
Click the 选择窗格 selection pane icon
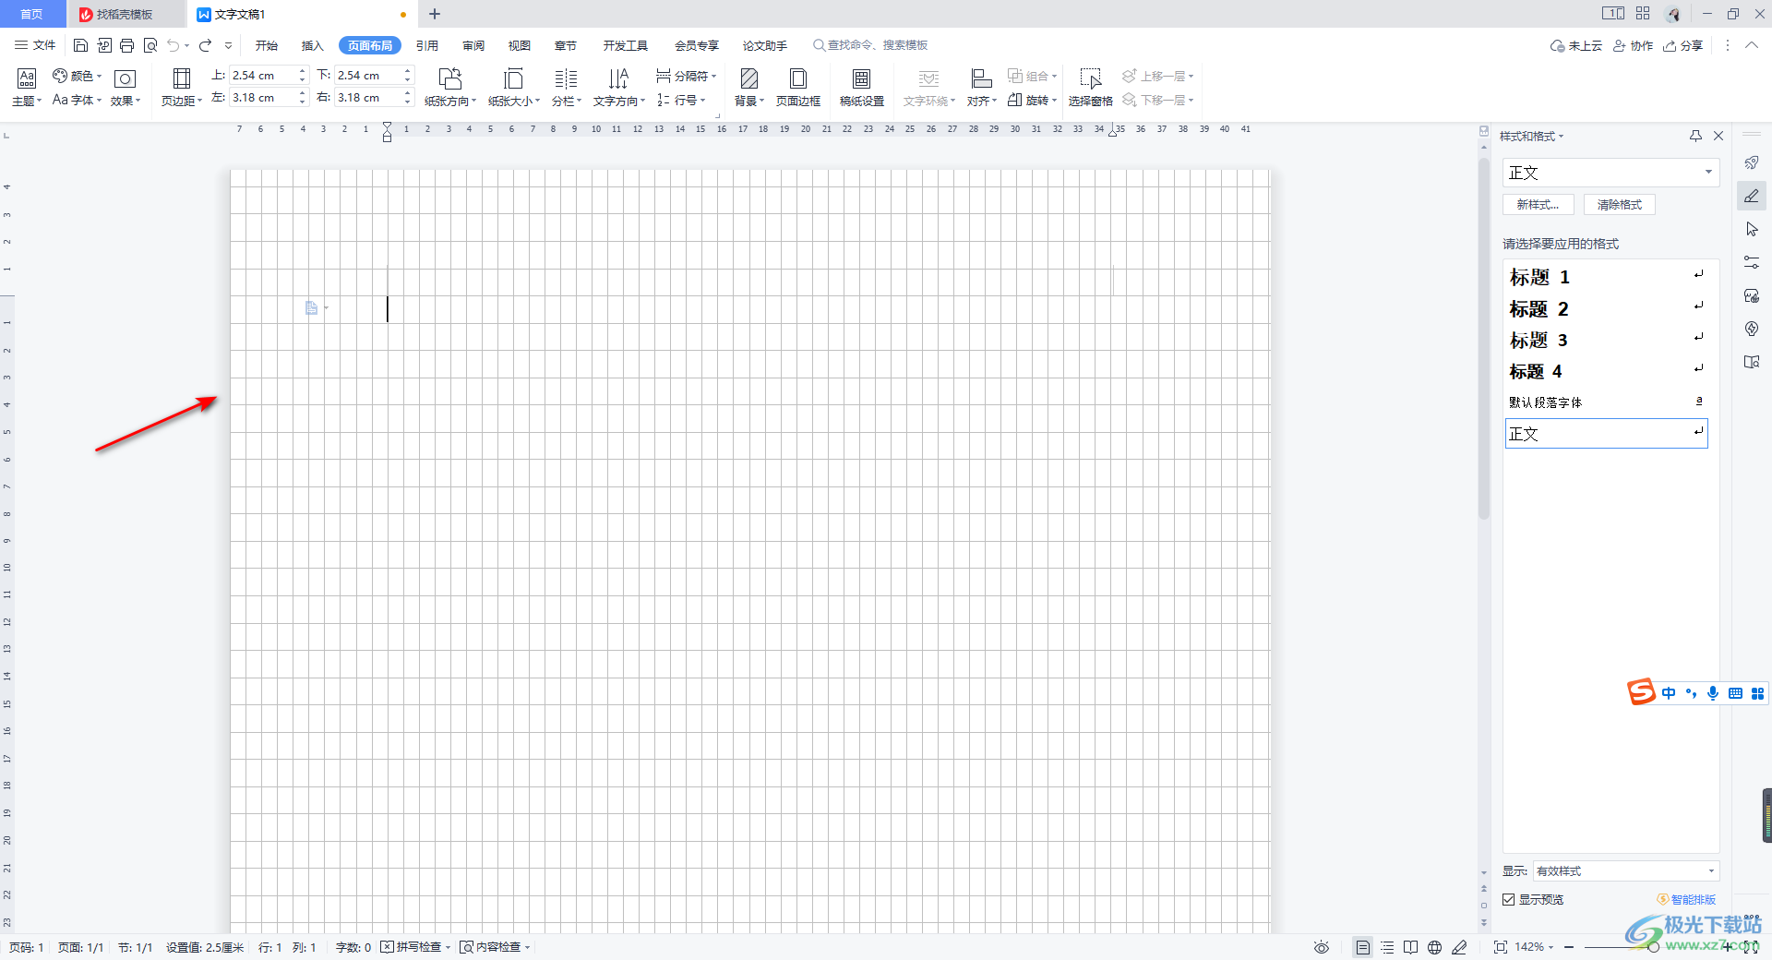tap(1091, 88)
